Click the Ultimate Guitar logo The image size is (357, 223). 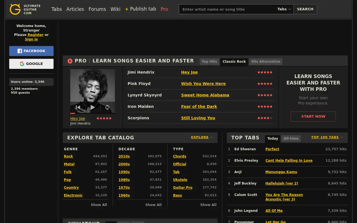[25, 9]
